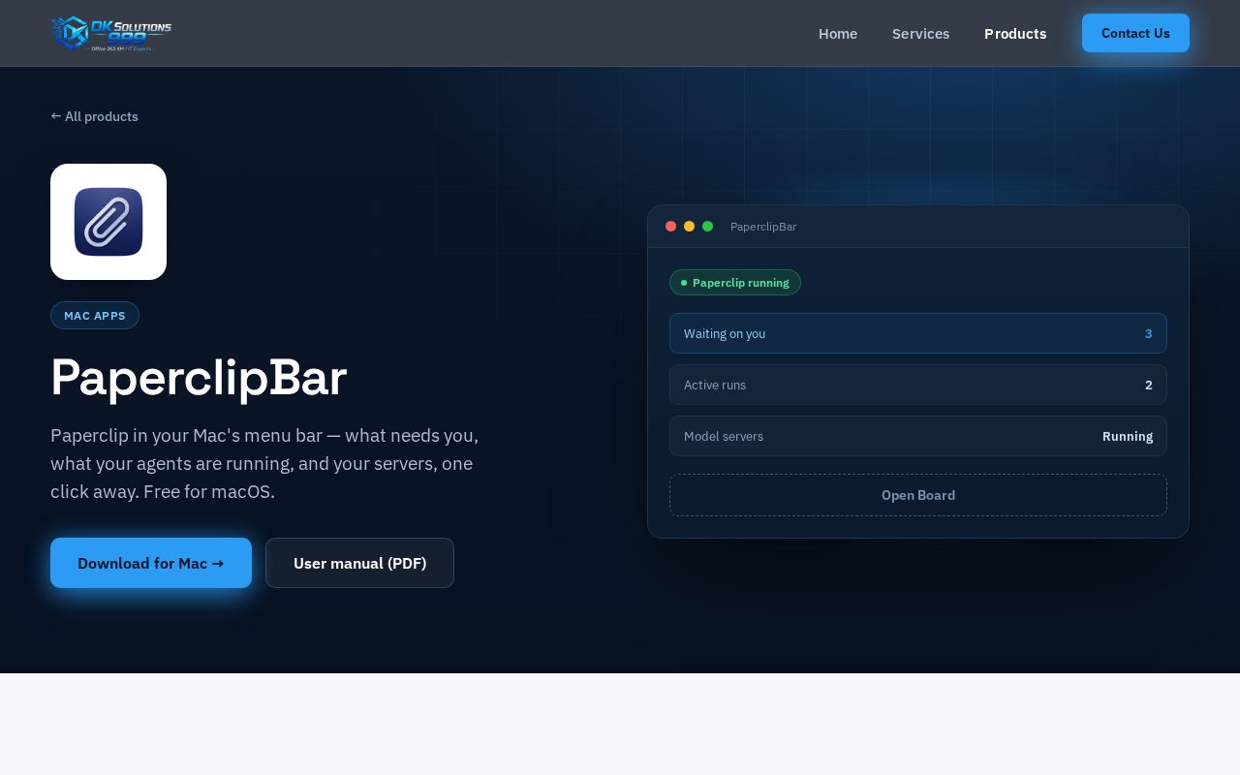Click Download for Mac button

(x=151, y=563)
